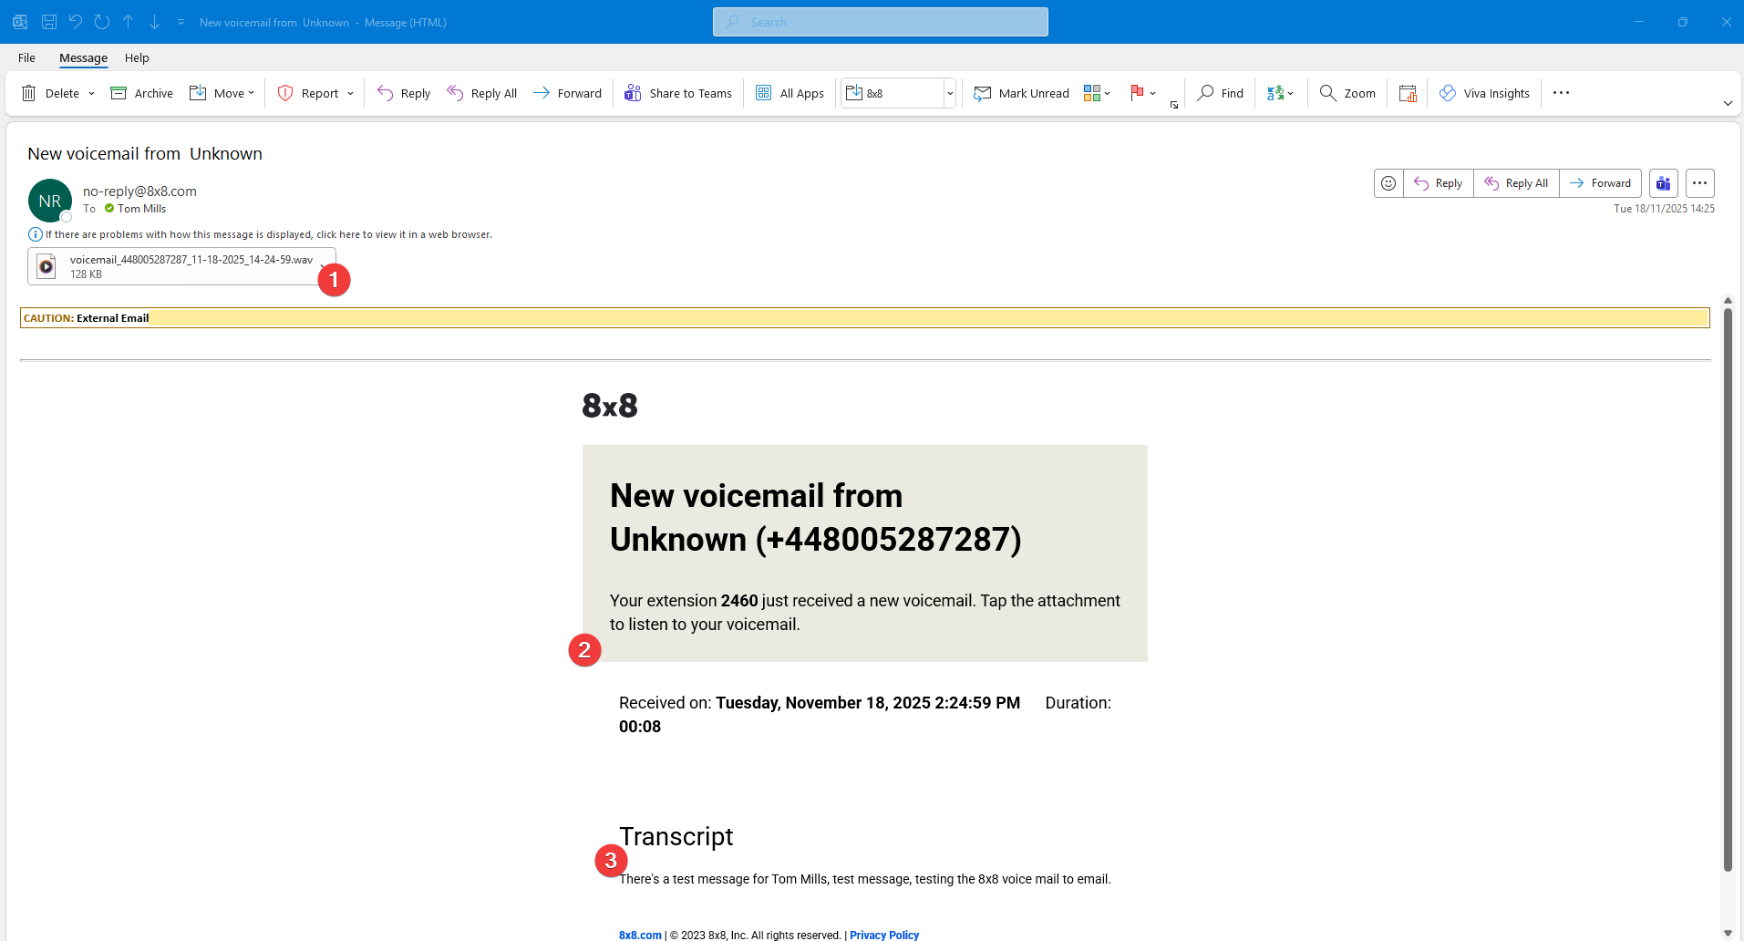Click the Save icon in title bar
The width and height of the screenshot is (1744, 941).
click(x=49, y=22)
